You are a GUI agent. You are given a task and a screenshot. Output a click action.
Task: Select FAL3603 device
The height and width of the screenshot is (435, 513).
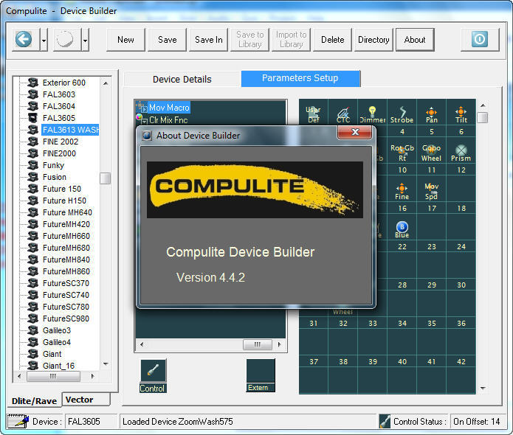click(59, 94)
